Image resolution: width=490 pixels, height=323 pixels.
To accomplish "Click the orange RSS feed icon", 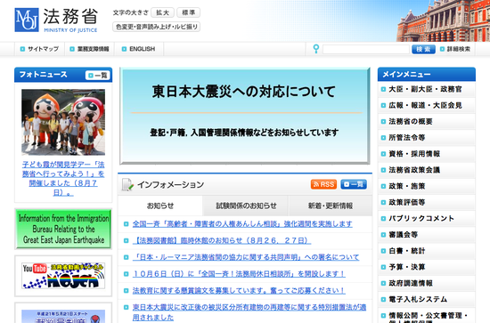I will 323,184.
